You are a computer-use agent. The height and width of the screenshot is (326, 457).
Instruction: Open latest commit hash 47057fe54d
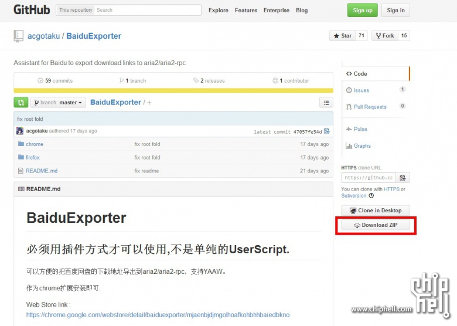coord(308,132)
